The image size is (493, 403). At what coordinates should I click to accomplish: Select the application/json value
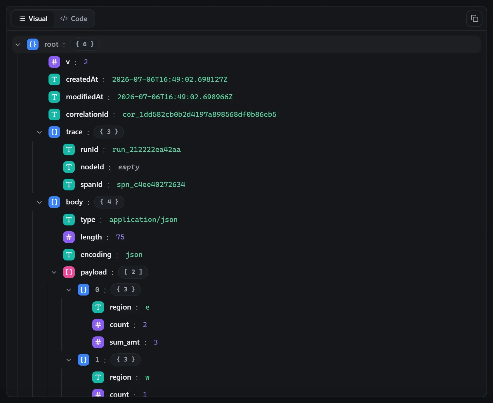[143, 220]
